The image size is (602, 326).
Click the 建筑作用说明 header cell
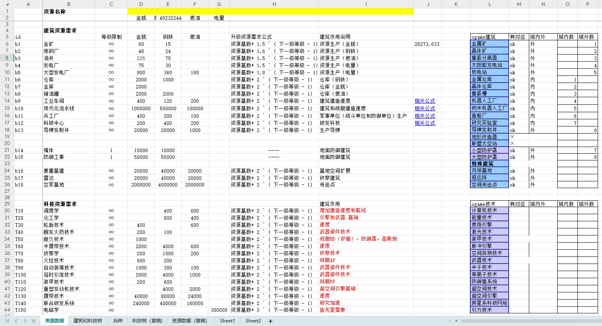(x=366, y=37)
